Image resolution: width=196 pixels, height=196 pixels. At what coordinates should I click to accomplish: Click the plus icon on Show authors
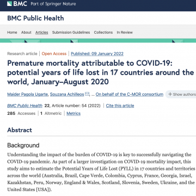click(x=170, y=94)
